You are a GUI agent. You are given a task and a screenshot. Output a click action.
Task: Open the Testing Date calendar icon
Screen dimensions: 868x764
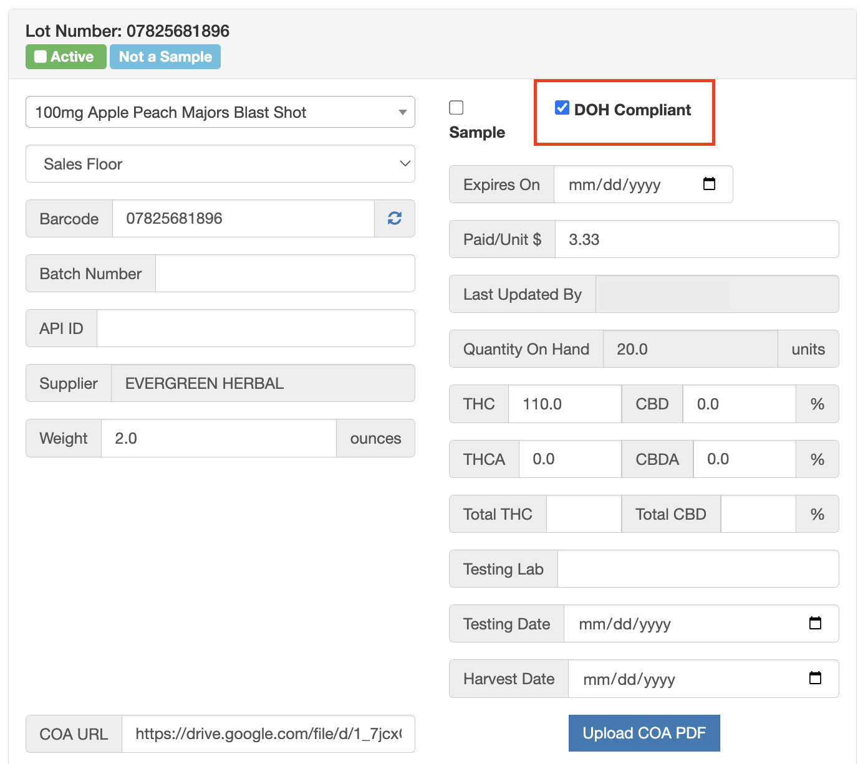pos(815,623)
